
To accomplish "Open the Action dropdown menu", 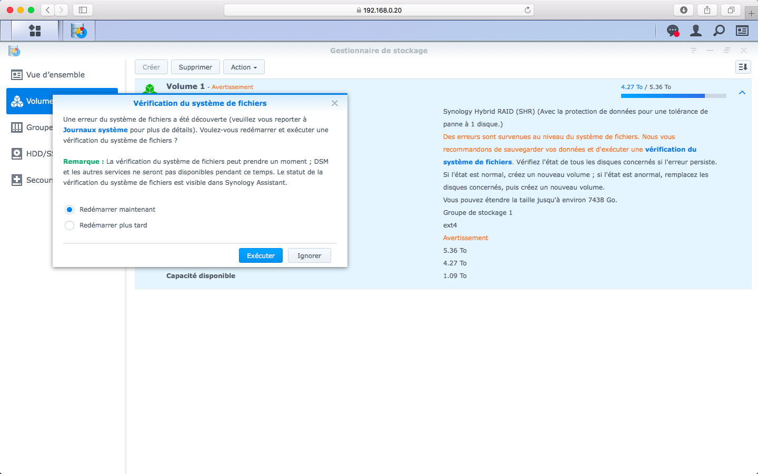I will point(244,67).
